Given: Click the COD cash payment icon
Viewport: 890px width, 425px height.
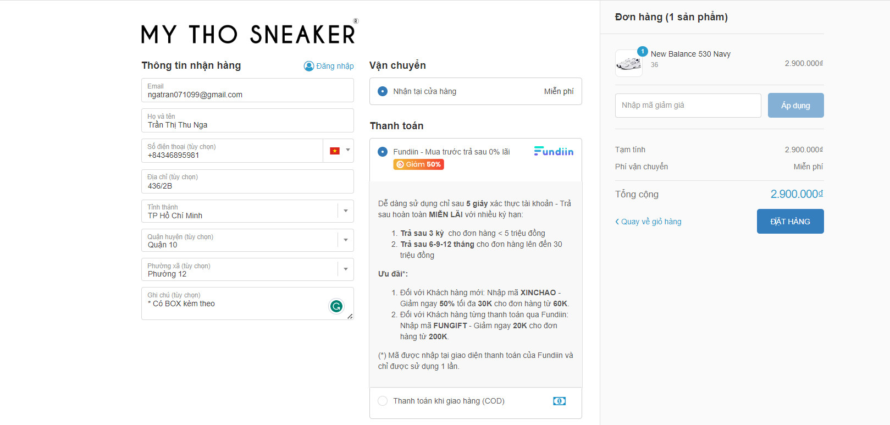Looking at the screenshot, I should 559,401.
